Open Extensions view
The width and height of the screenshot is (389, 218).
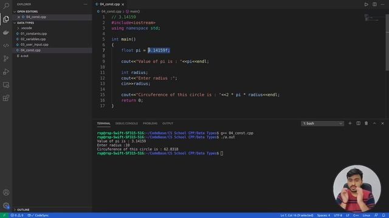pos(6,98)
